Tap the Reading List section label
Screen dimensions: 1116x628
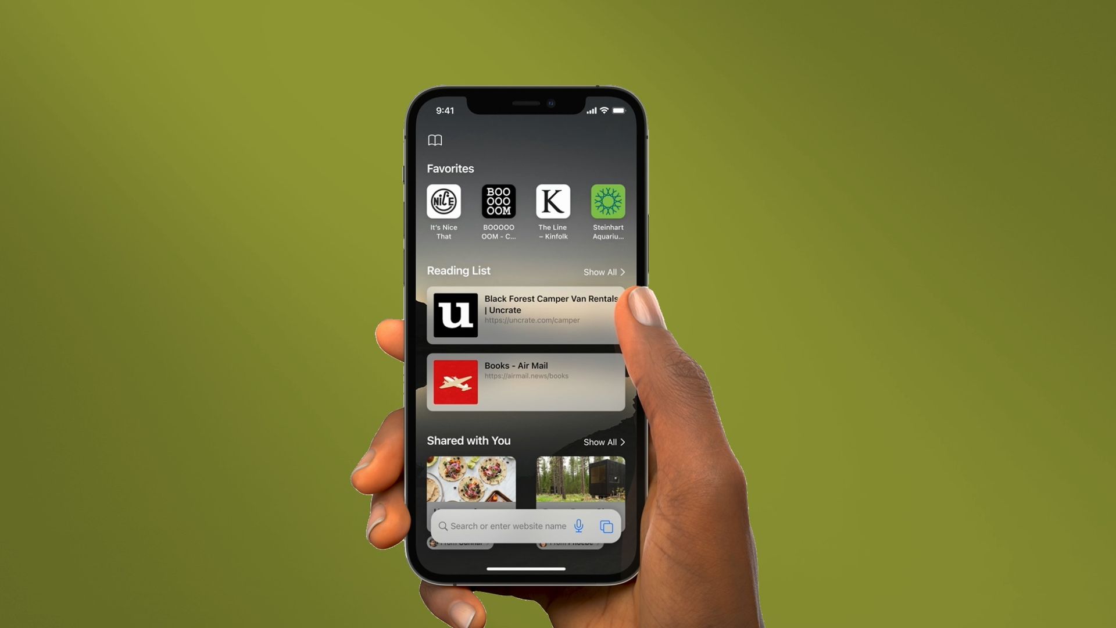pos(459,270)
